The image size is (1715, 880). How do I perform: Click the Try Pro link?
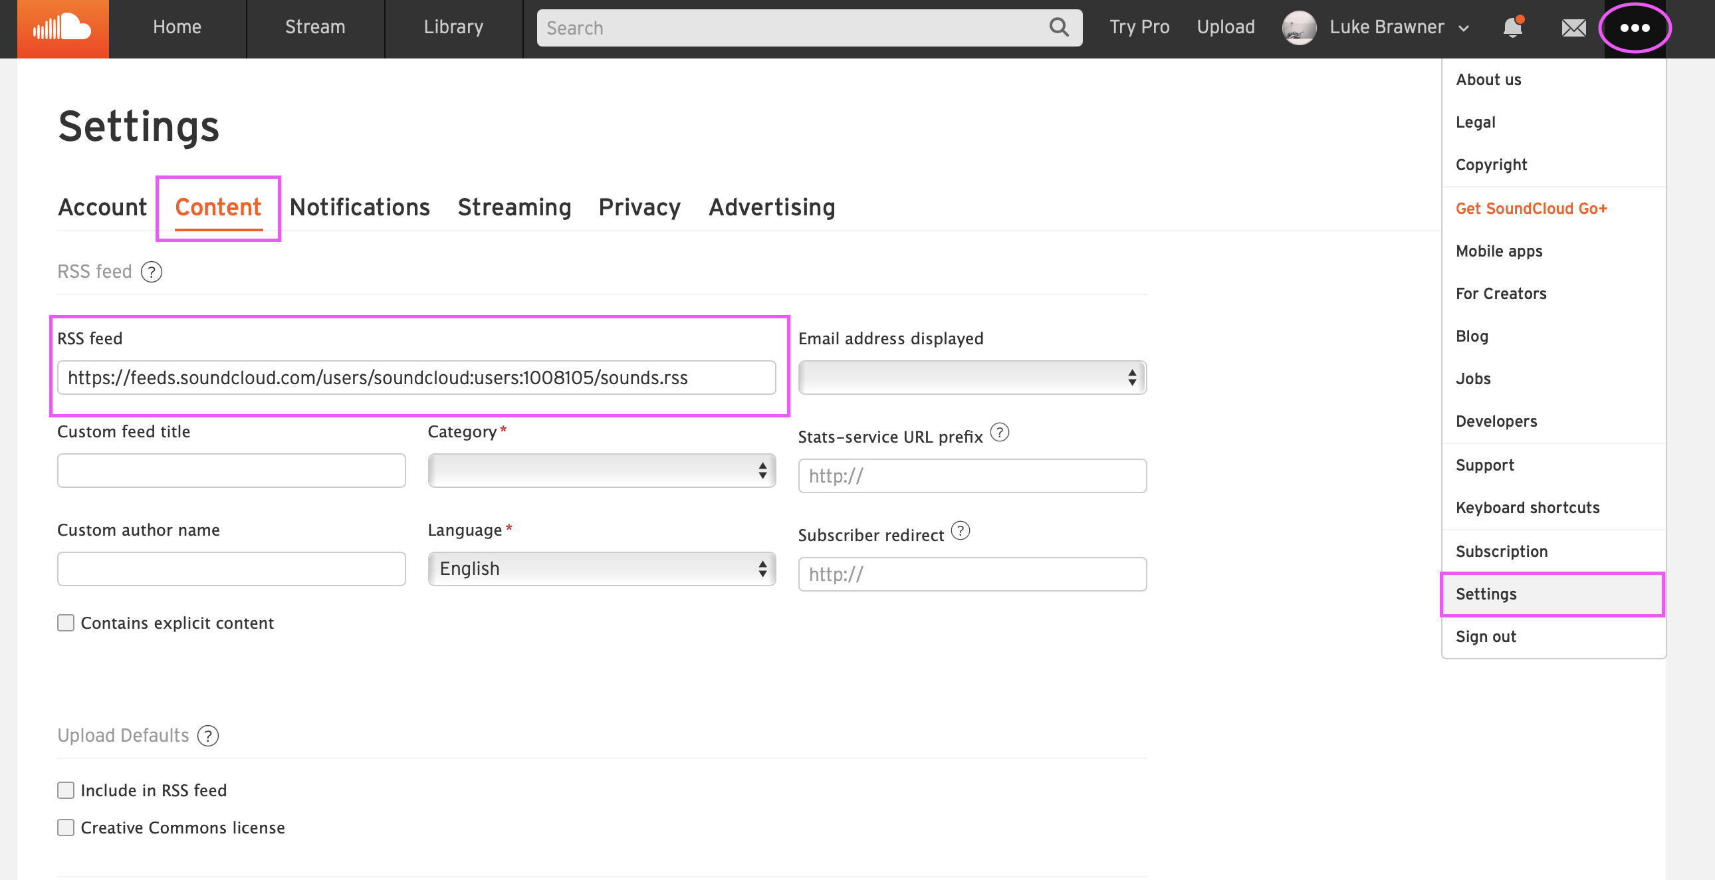(x=1140, y=27)
